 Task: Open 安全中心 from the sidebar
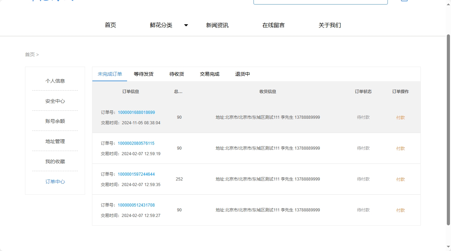55,101
